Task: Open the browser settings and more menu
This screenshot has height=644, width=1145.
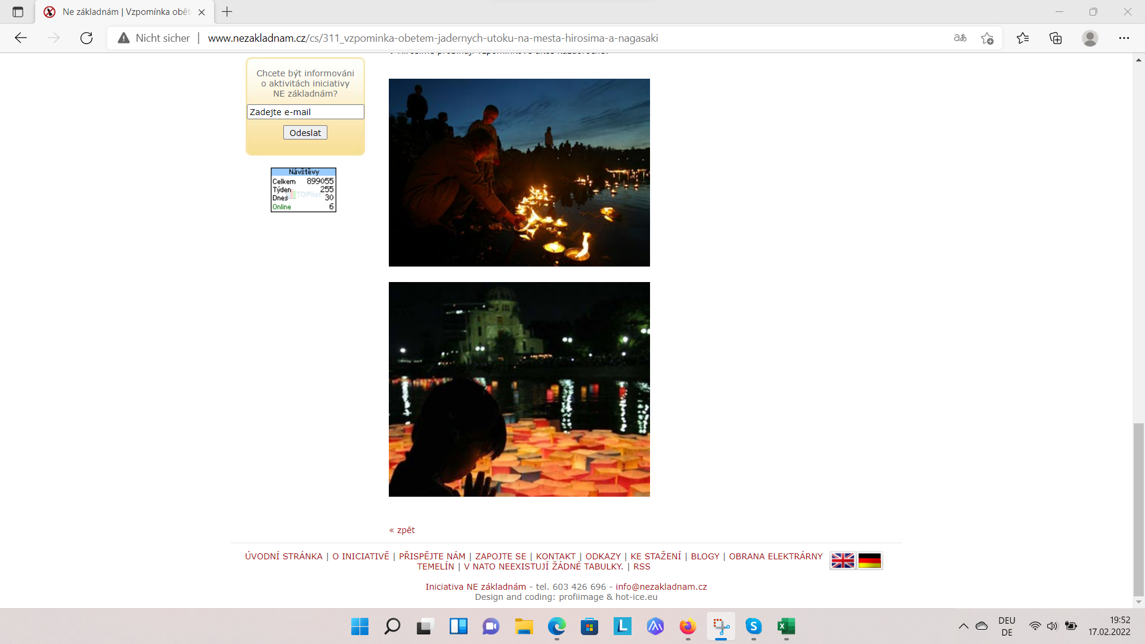Action: point(1124,38)
